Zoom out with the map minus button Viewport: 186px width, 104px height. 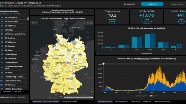pos(91,94)
